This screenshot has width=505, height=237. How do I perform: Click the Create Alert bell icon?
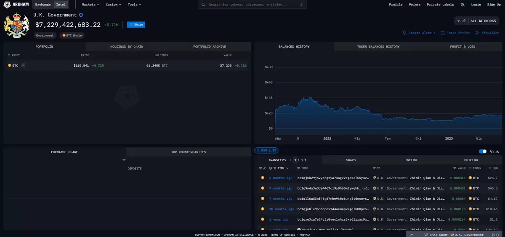coord(404,33)
